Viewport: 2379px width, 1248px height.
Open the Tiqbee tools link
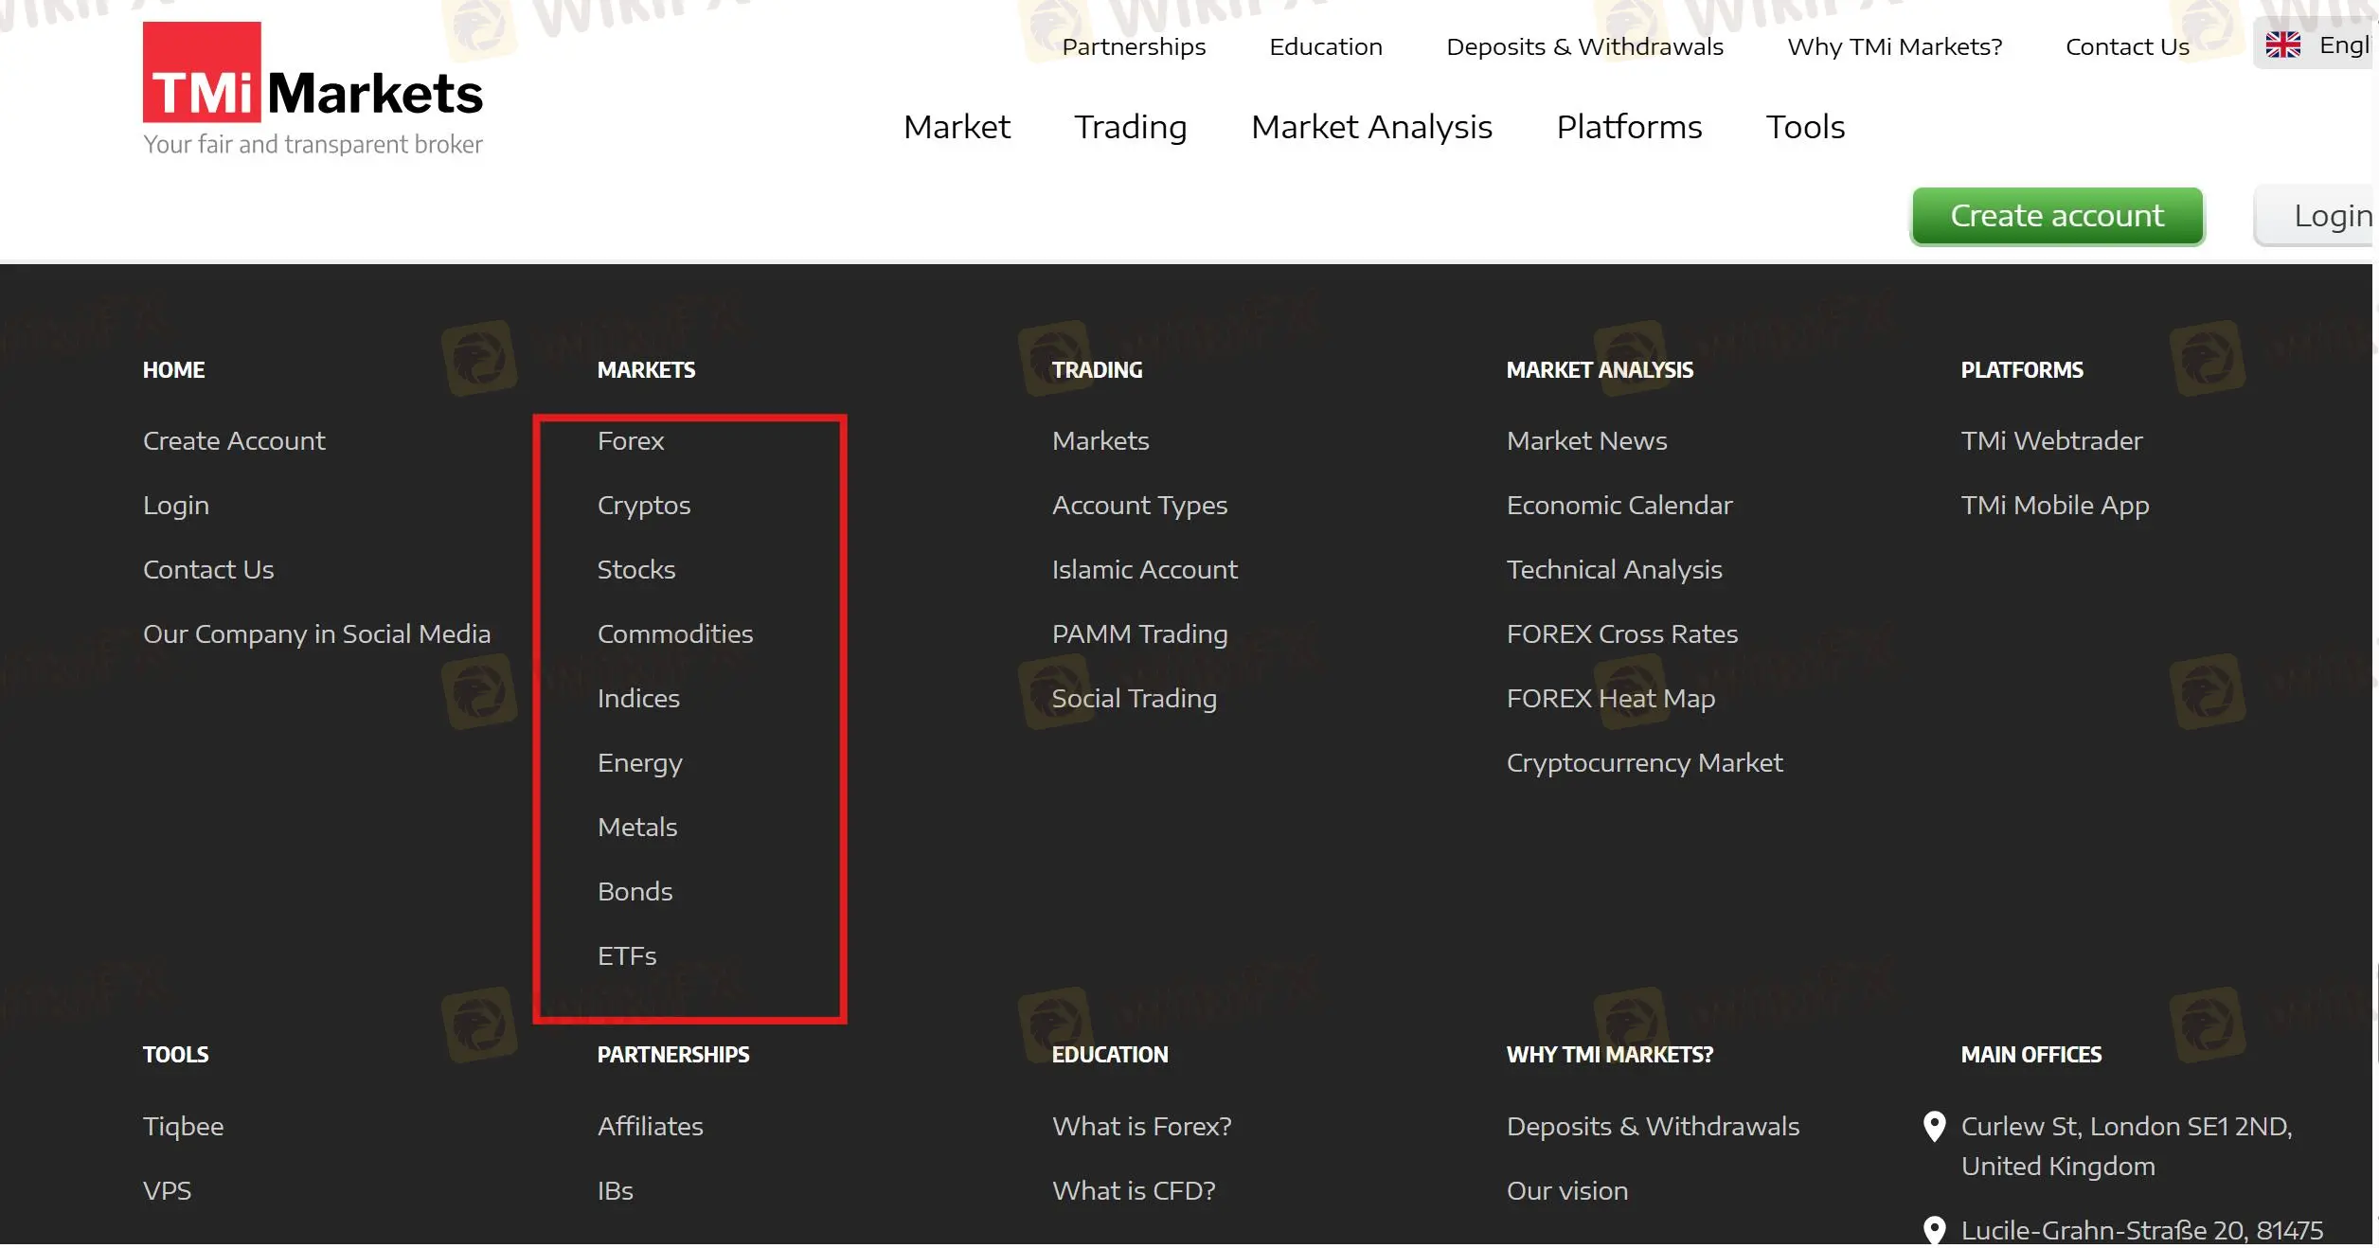[x=184, y=1127]
